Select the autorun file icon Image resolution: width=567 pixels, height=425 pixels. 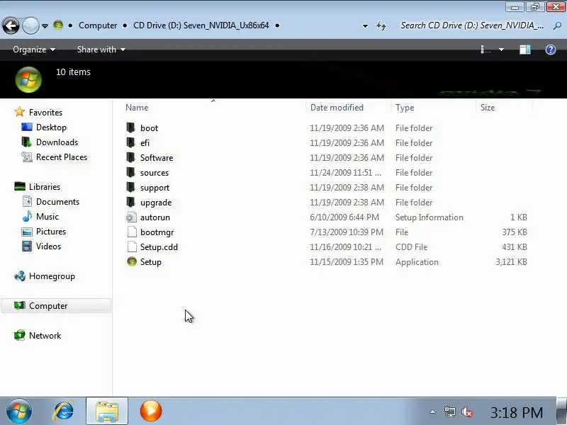pos(131,217)
